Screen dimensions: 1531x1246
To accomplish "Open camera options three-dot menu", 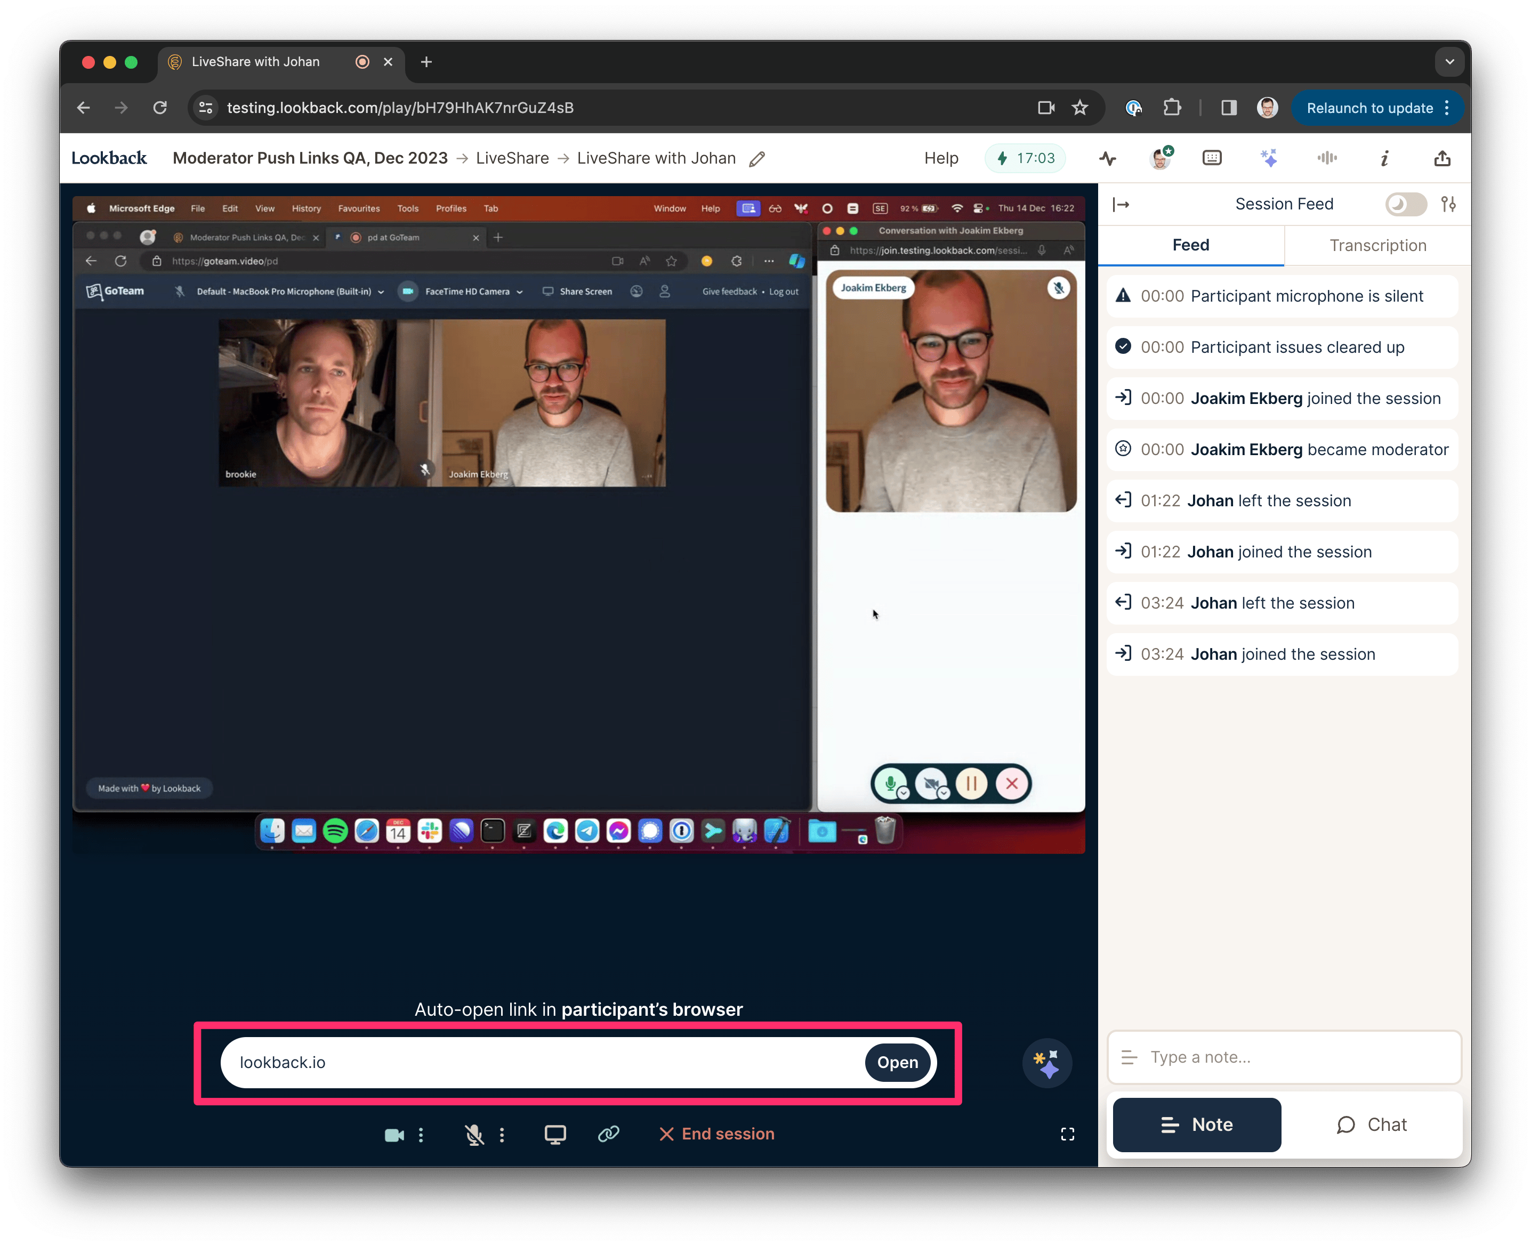I will pyautogui.click(x=421, y=1135).
